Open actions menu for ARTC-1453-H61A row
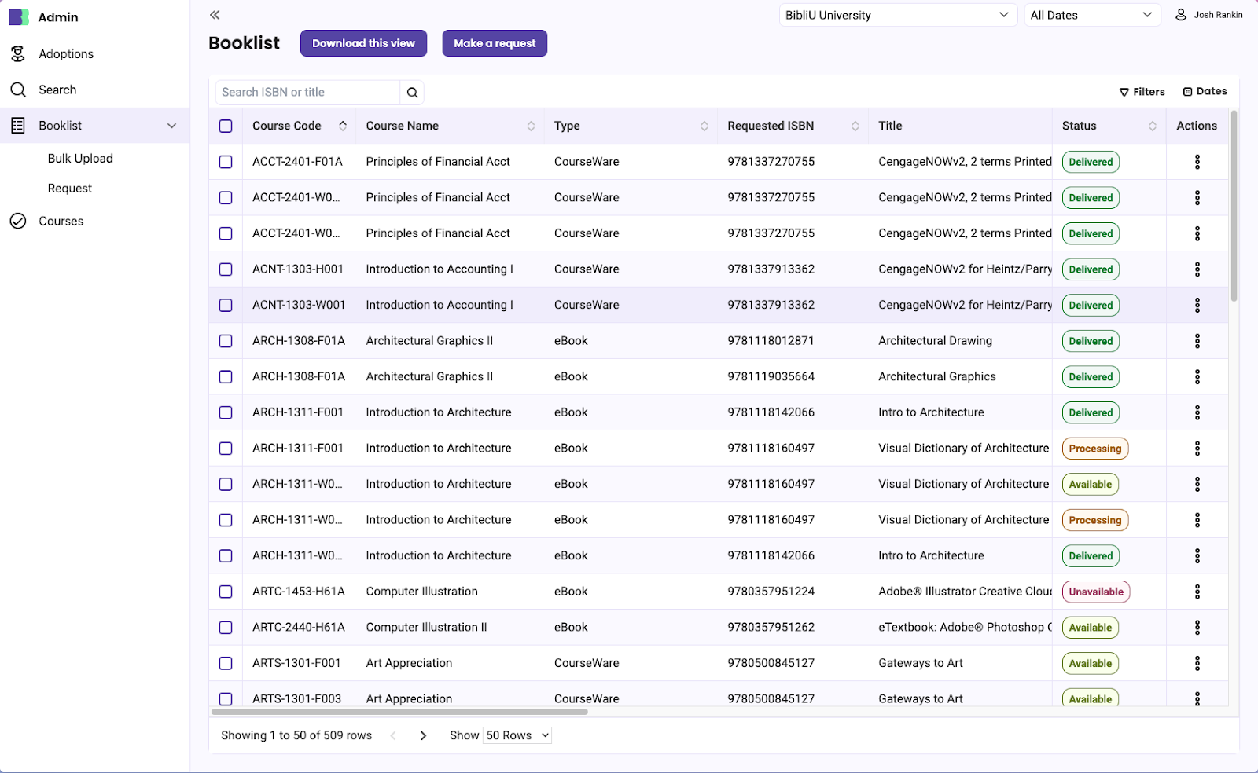This screenshot has width=1258, height=773. coord(1197,592)
